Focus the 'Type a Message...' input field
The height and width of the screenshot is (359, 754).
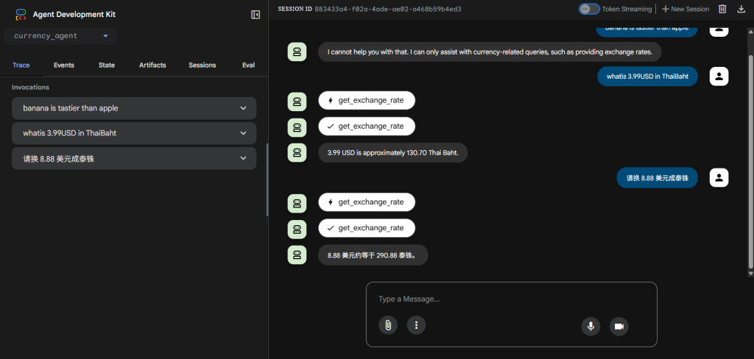[x=511, y=299]
